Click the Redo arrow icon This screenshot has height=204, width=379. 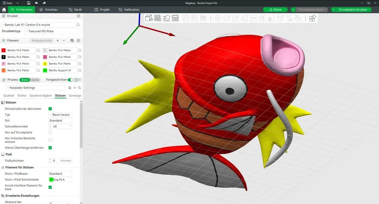[44, 3]
